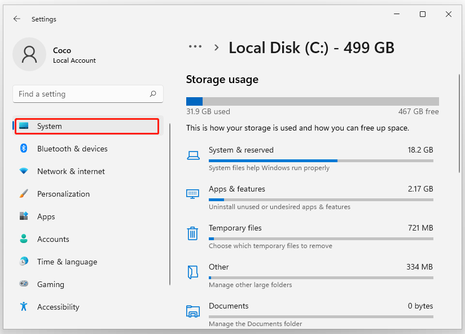
Task: Click the breadcrumb chevron arrow
Action: (x=216, y=47)
